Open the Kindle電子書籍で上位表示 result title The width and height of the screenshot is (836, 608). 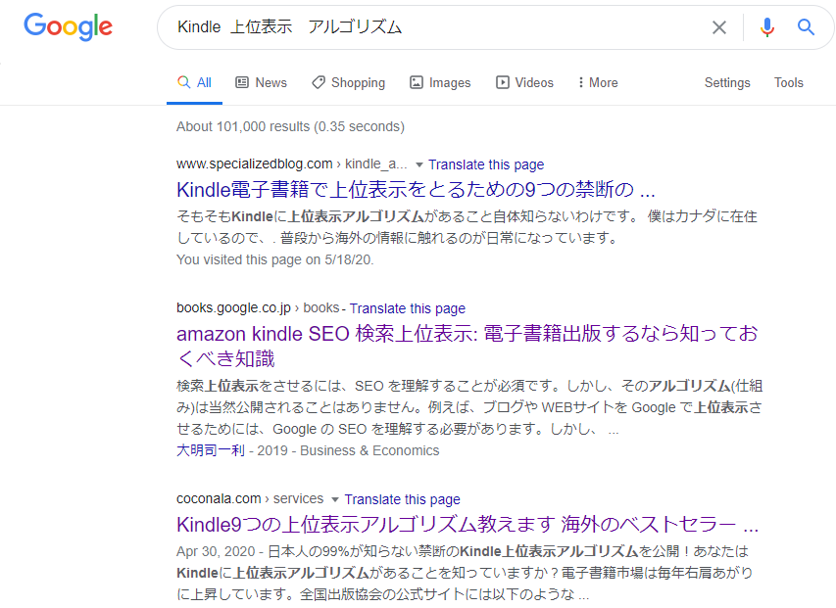tap(416, 190)
